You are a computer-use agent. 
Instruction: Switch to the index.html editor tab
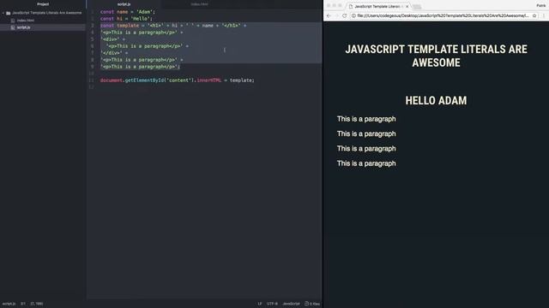click(200, 4)
